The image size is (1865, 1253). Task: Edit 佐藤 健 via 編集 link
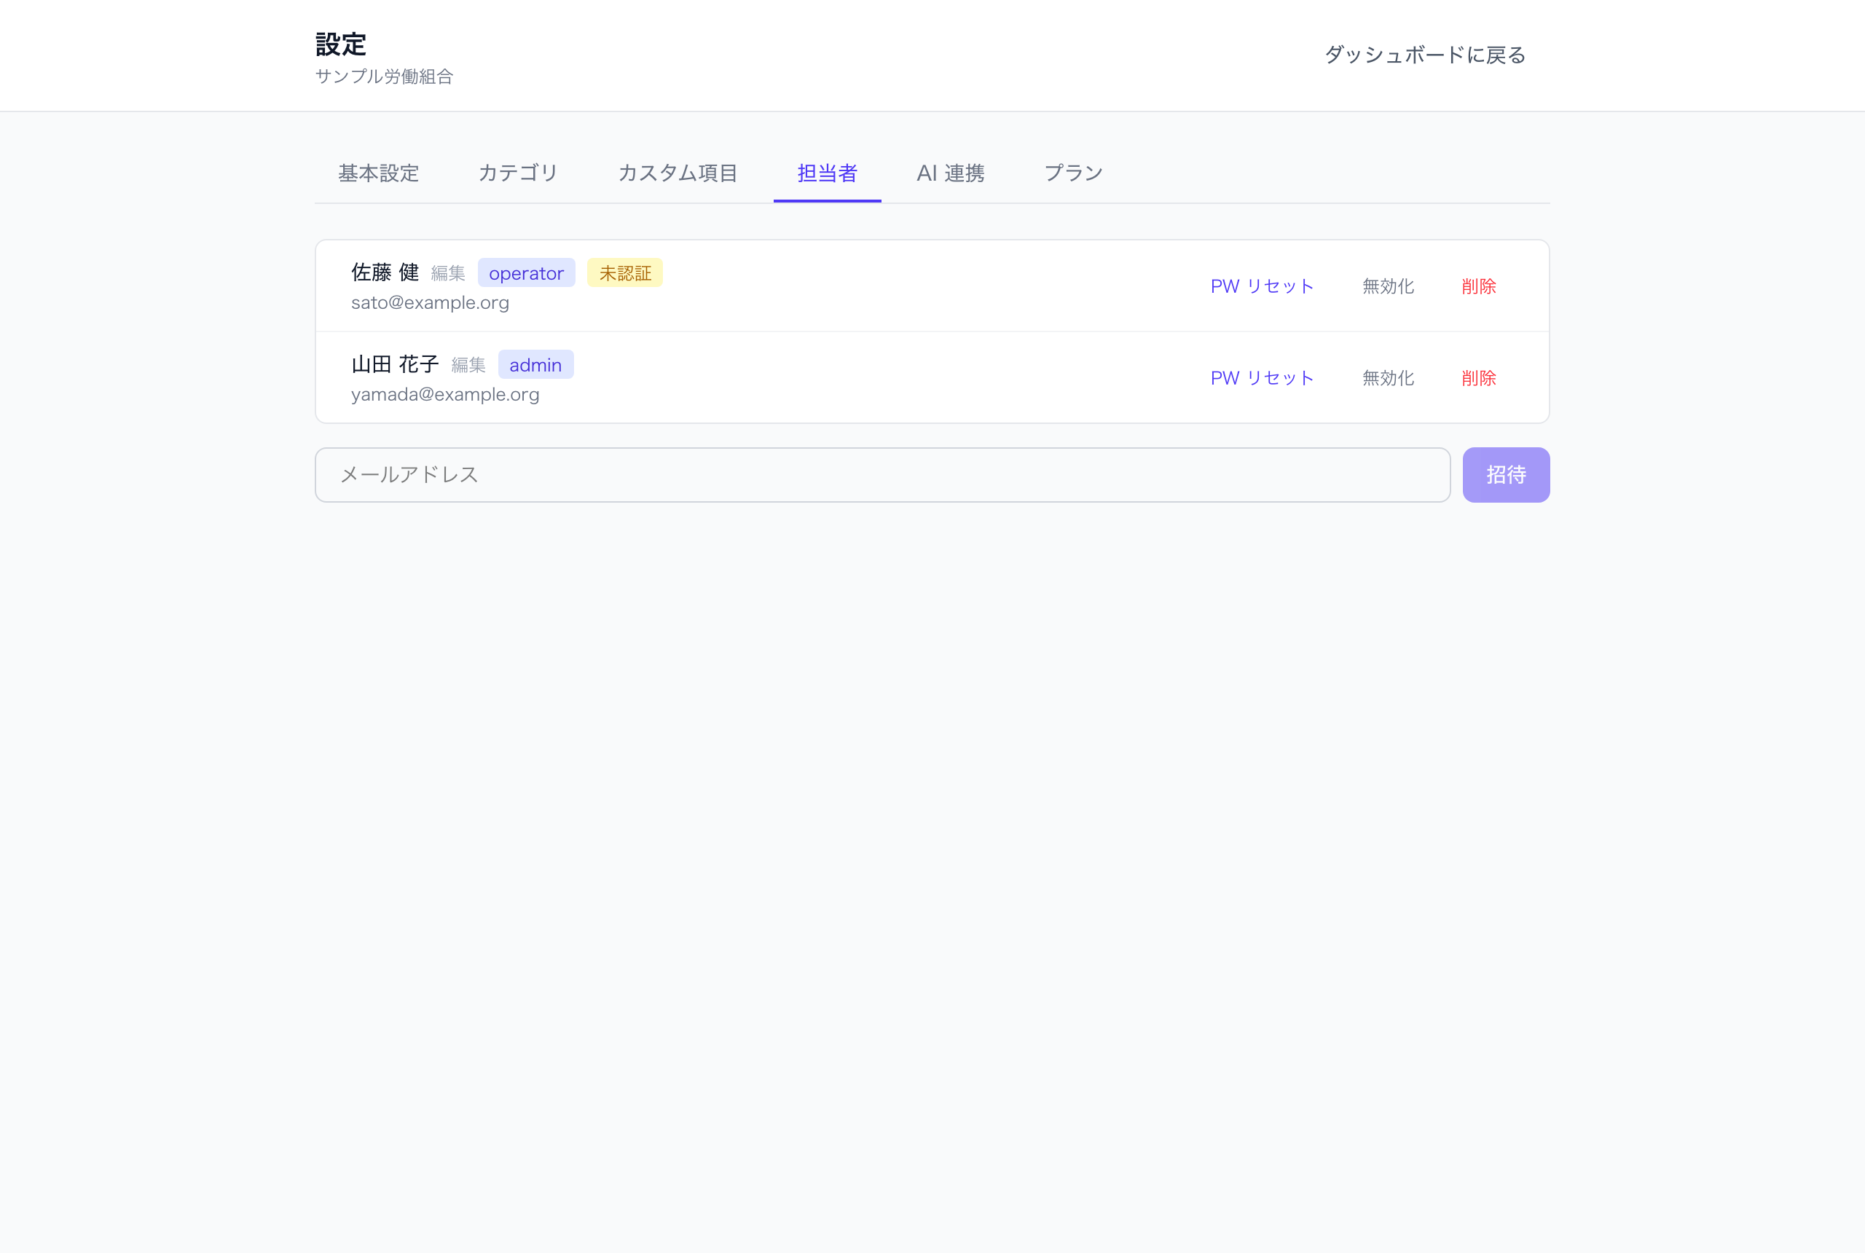coord(447,273)
